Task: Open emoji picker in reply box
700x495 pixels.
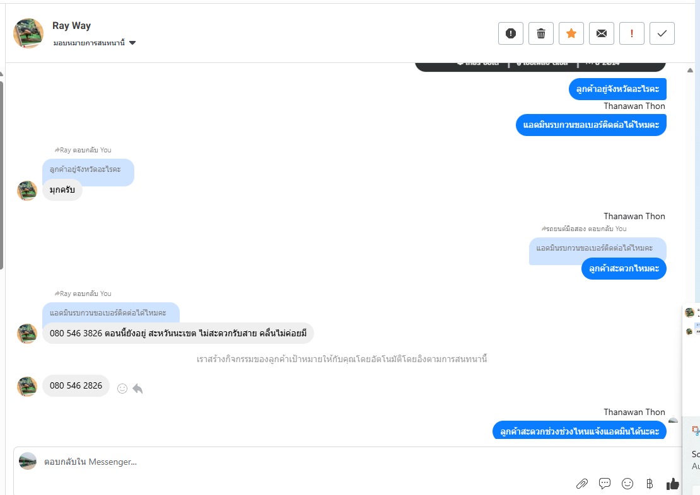Action: (627, 484)
